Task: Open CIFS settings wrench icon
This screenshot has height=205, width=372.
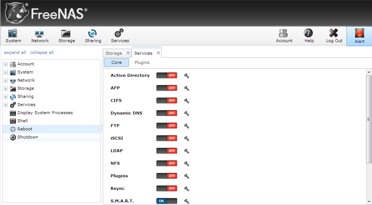Action: [x=187, y=101]
